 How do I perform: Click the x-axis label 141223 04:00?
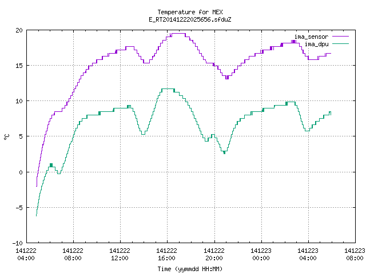click(308, 255)
